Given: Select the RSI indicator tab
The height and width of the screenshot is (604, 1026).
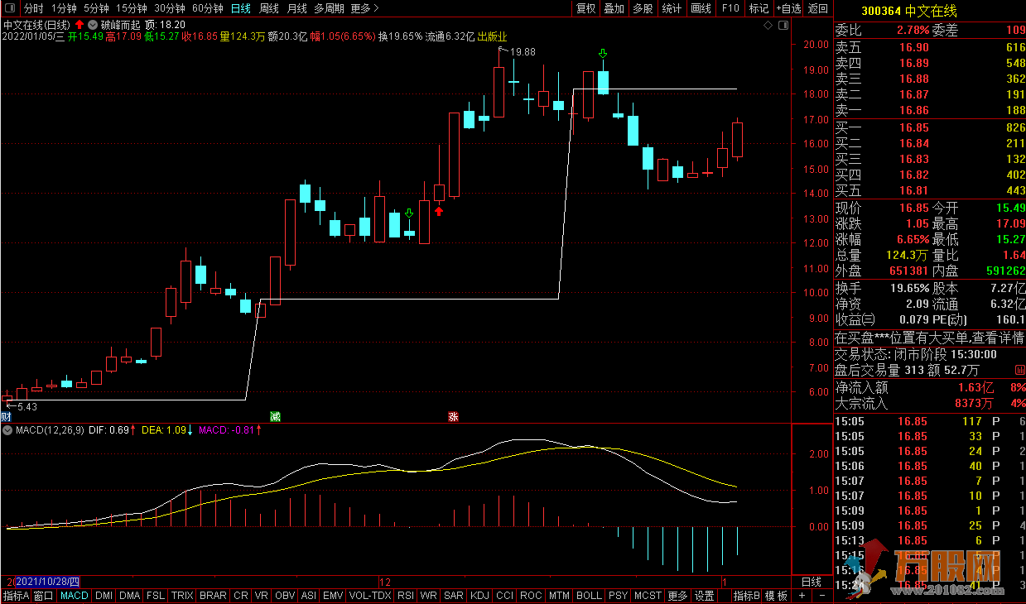Looking at the screenshot, I should click(406, 596).
